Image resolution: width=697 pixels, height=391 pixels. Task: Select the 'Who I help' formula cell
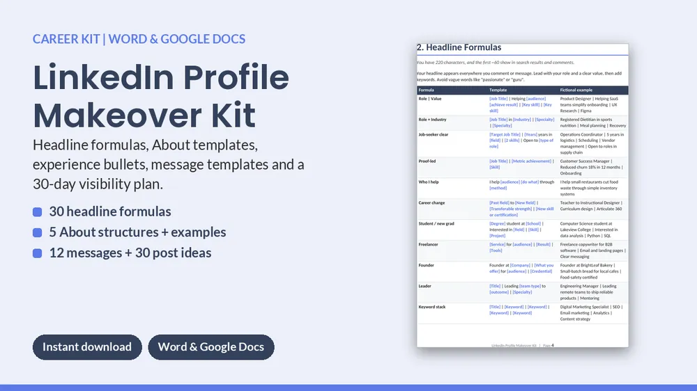click(x=429, y=182)
